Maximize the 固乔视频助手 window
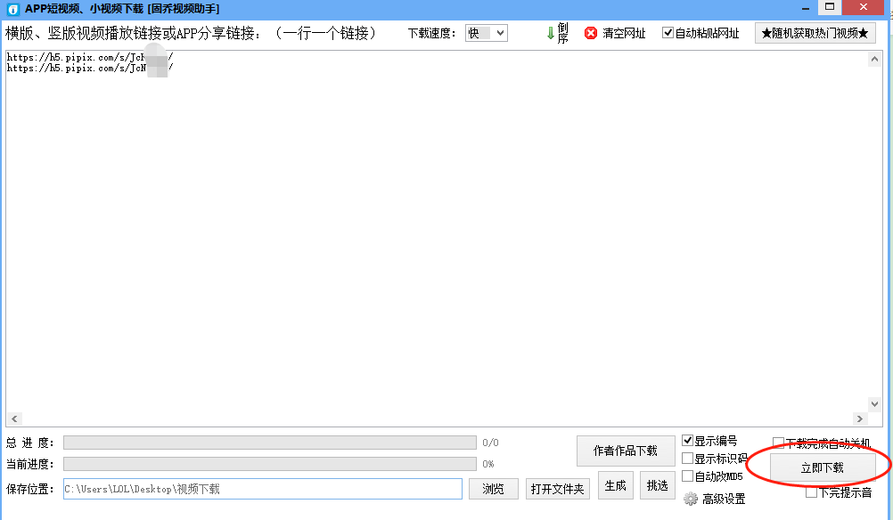The height and width of the screenshot is (520, 893). coord(830,7)
